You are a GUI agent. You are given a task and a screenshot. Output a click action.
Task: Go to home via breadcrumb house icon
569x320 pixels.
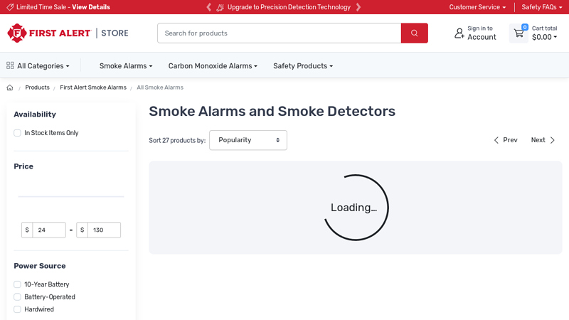tap(10, 87)
